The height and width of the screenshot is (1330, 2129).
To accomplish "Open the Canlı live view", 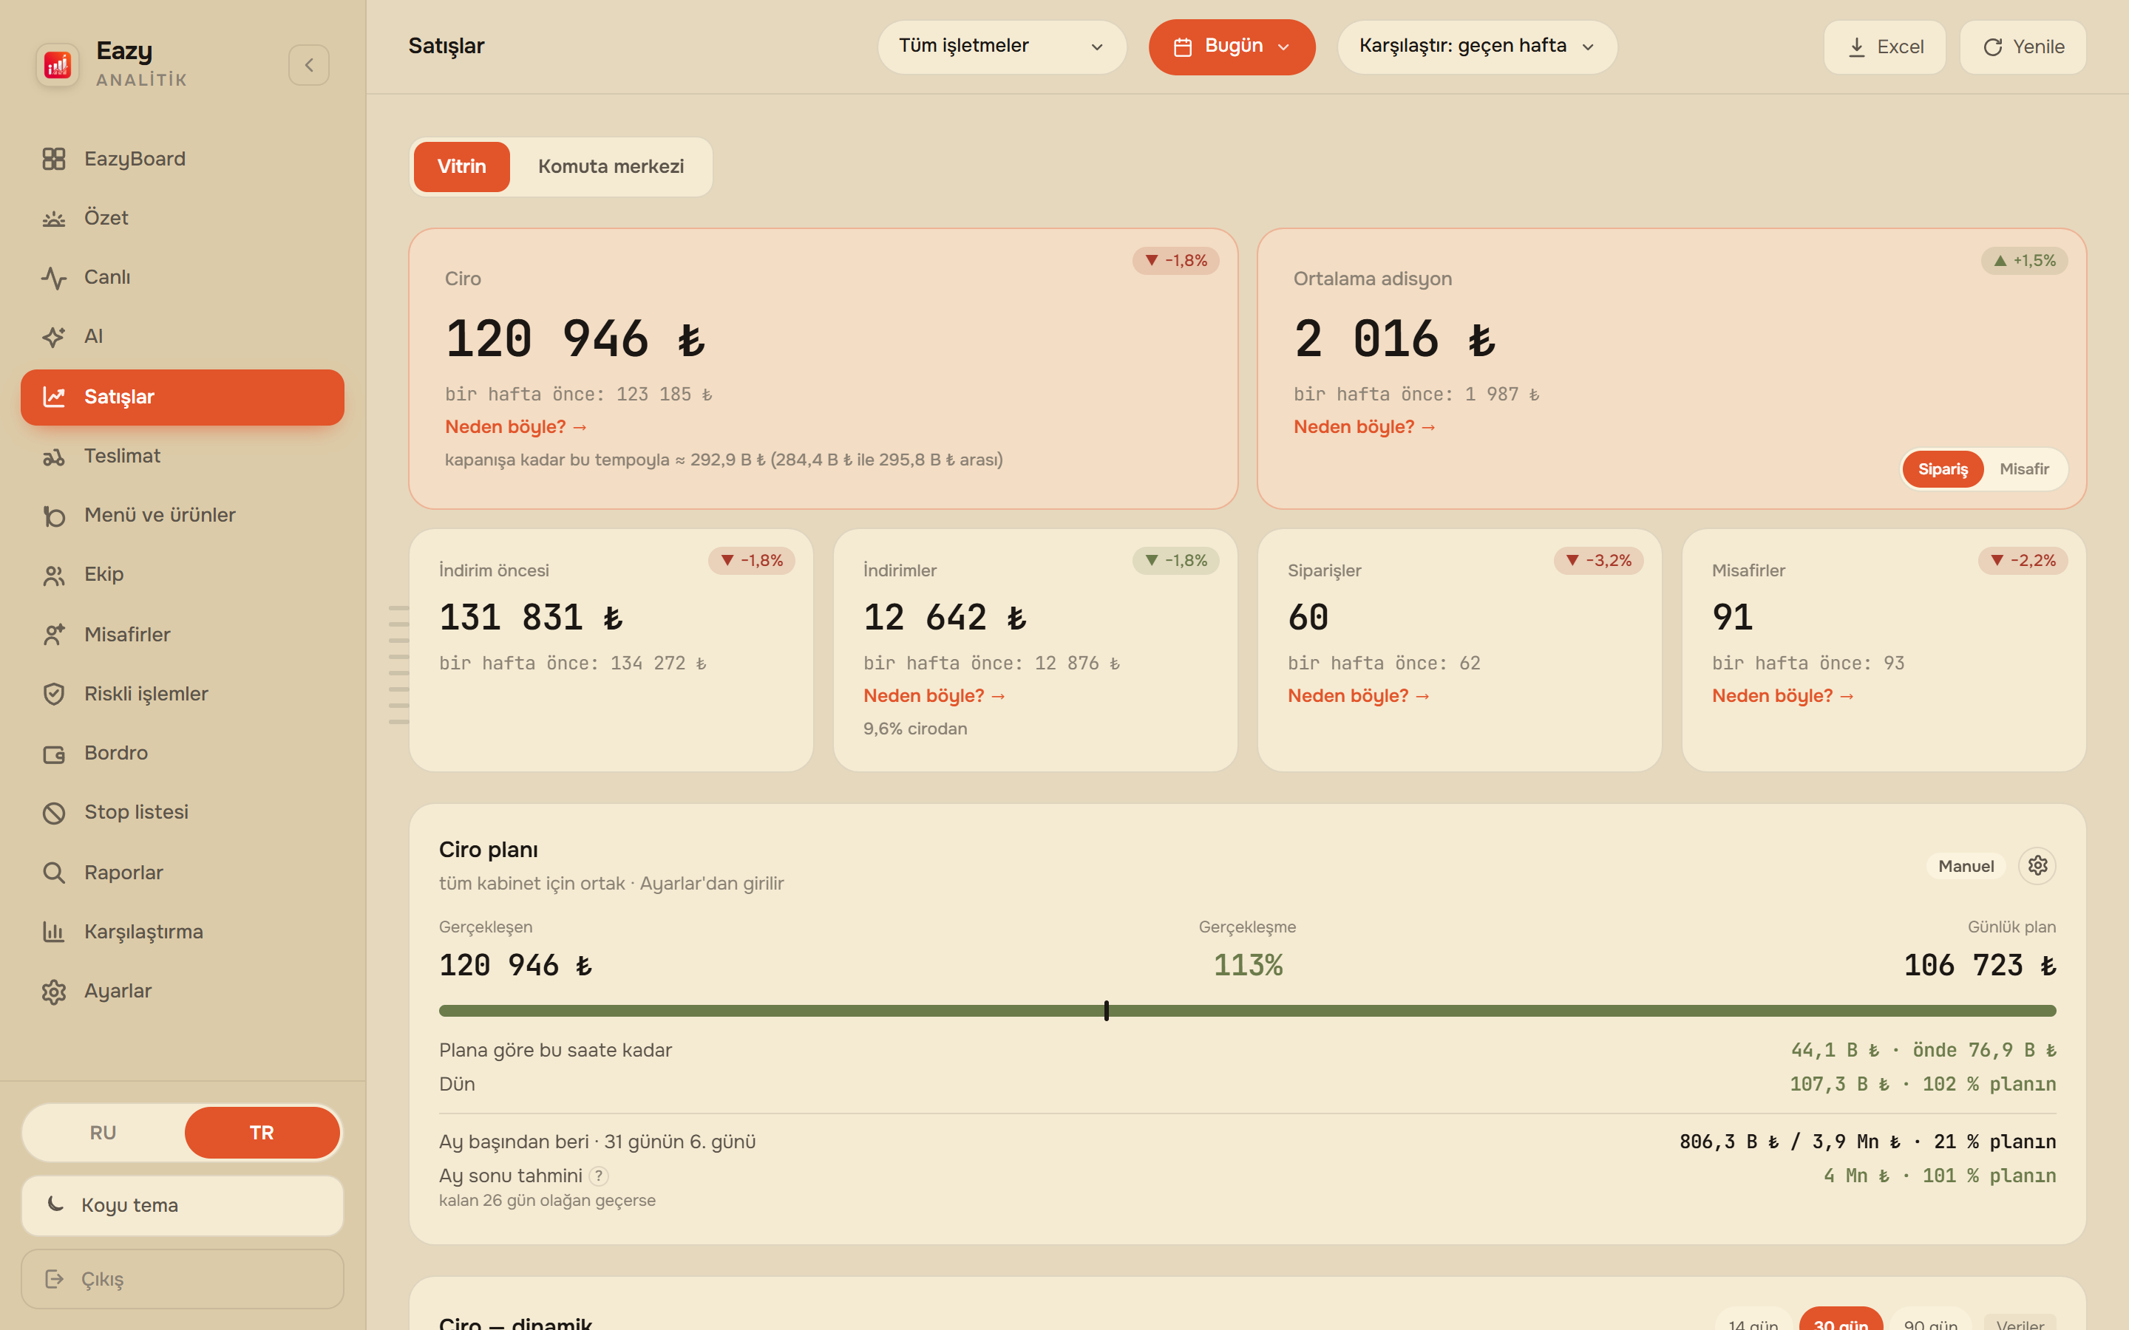I will [x=182, y=277].
